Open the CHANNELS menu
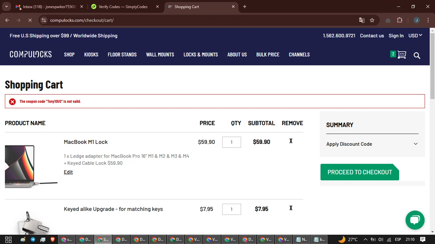The height and width of the screenshot is (244, 435). coord(299,54)
